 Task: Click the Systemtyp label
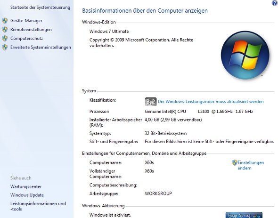[100, 133]
